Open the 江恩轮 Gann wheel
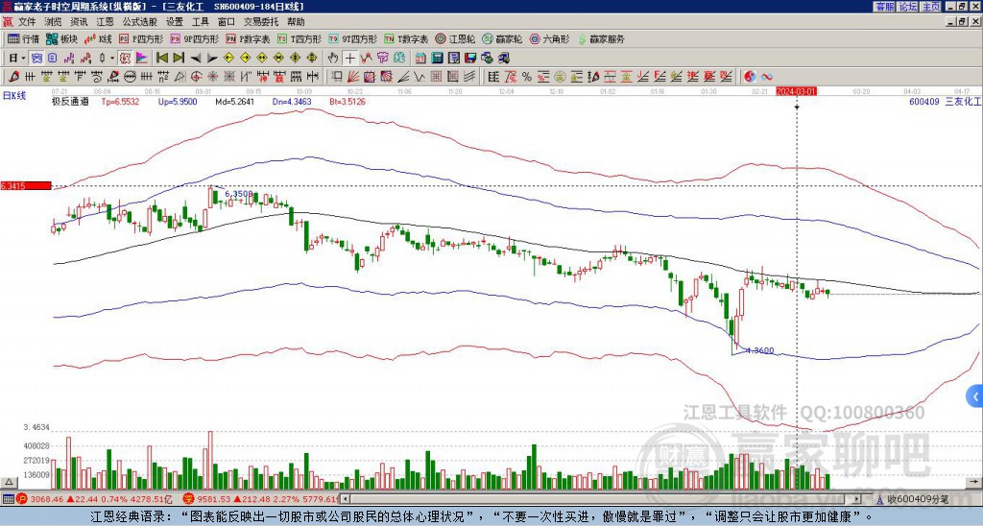 pos(456,38)
